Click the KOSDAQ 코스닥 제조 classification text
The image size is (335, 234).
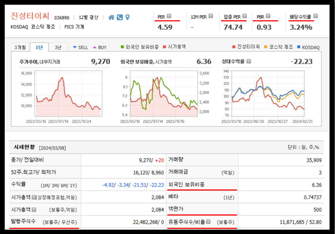(33, 27)
